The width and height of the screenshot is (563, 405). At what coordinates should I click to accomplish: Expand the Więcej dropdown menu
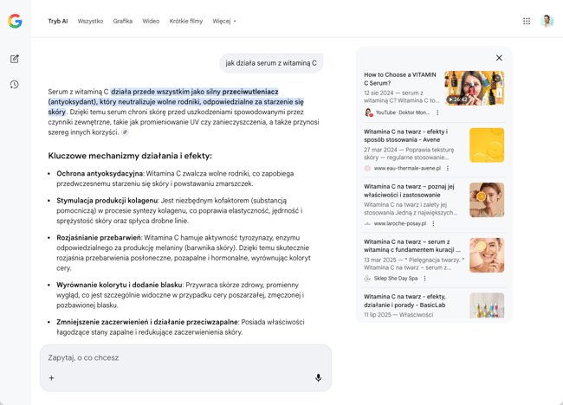[224, 21]
